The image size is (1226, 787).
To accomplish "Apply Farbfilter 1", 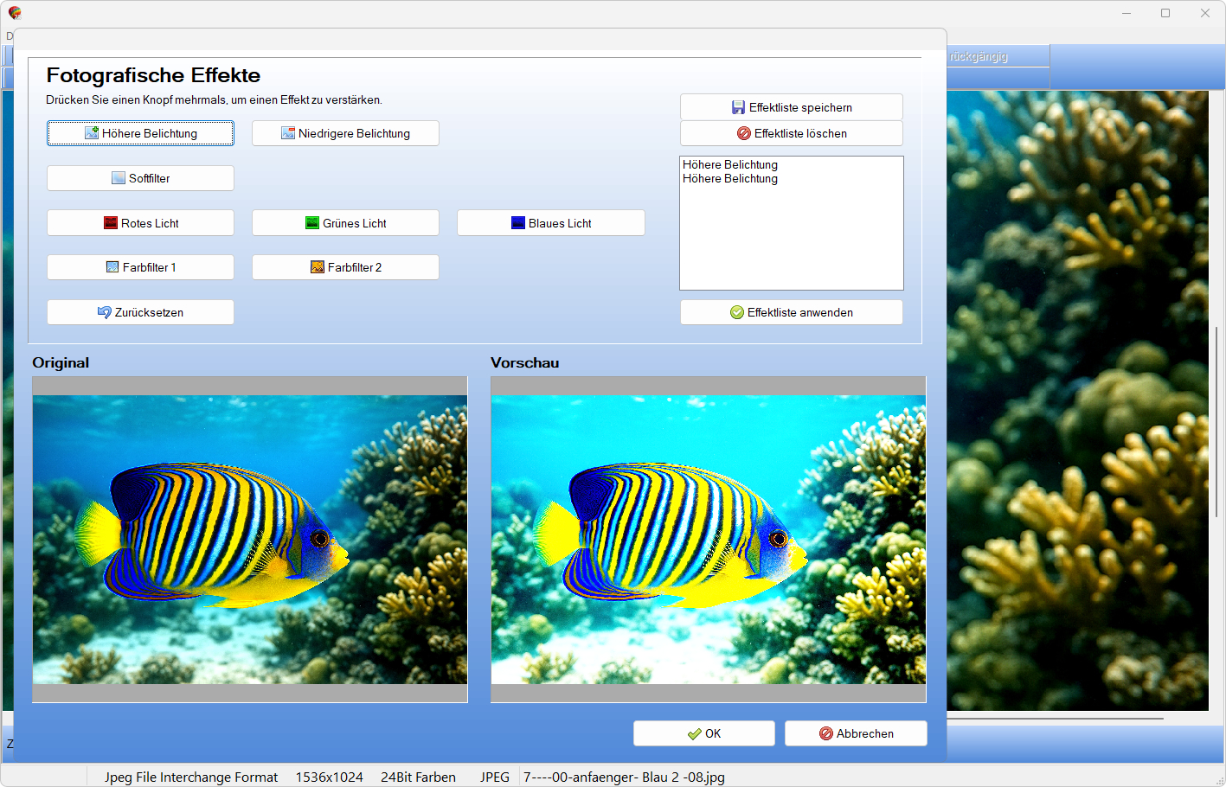I will click(x=140, y=267).
